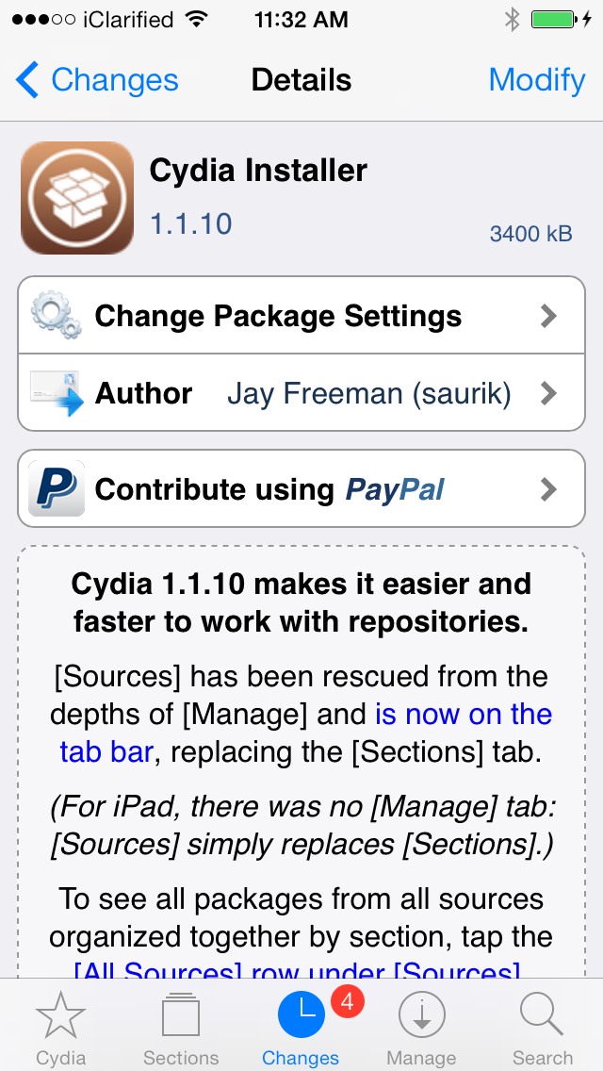Image resolution: width=603 pixels, height=1071 pixels.
Task: Tap the gears icon beside Change Package Settings
Action: tap(57, 315)
